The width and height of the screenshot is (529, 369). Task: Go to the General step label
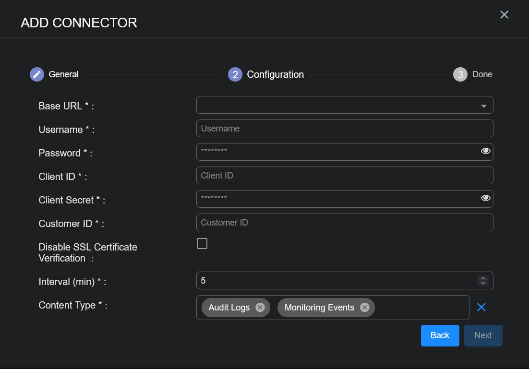click(x=64, y=74)
